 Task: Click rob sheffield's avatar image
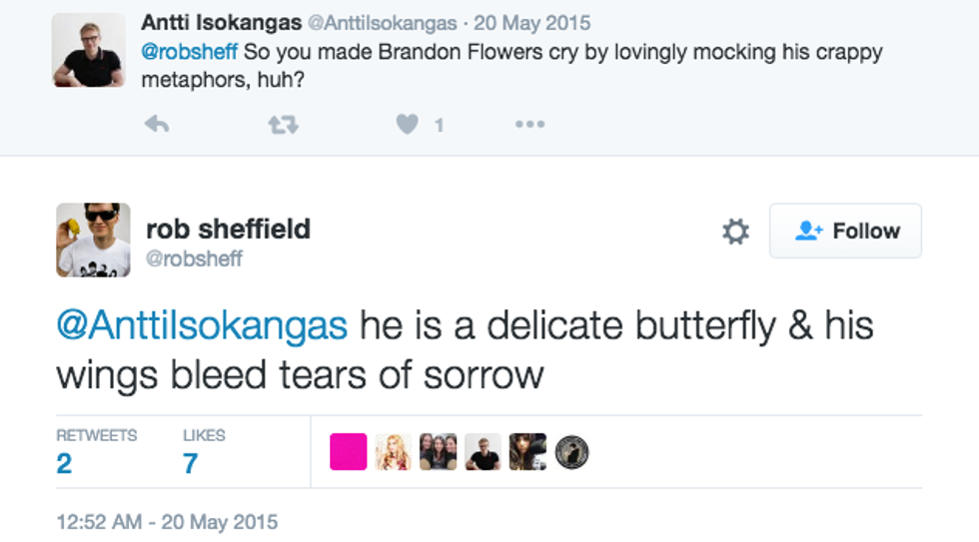click(x=93, y=240)
